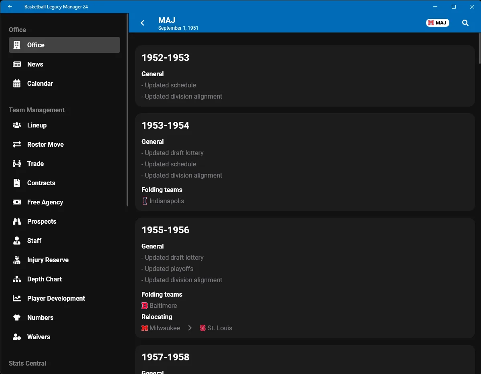Click the 1952-1953 season heading
481x374 pixels.
(x=166, y=57)
